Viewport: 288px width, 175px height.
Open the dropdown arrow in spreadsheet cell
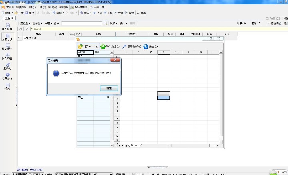(168, 94)
